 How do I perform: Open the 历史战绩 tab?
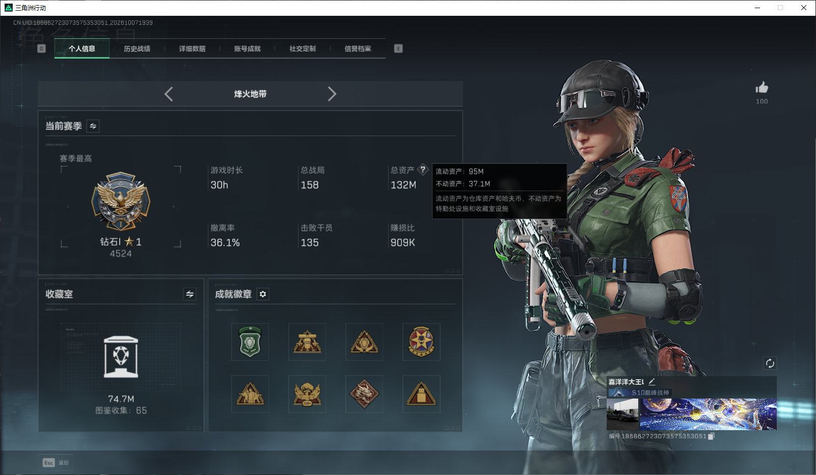[x=137, y=49]
